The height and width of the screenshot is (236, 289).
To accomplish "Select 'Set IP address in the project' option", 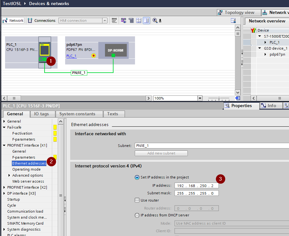I will 137,177.
